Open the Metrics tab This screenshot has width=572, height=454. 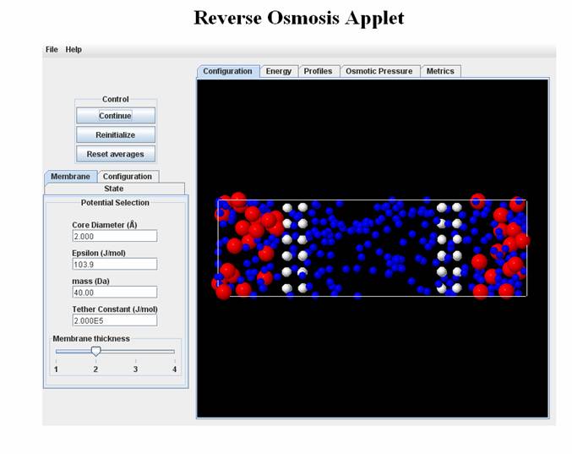[440, 71]
